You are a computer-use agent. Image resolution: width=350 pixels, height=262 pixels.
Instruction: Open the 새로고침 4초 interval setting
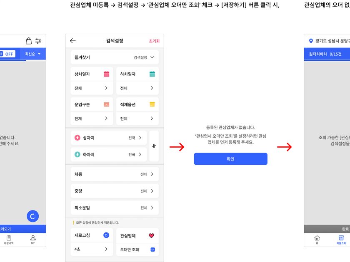pyautogui.click(x=92, y=249)
